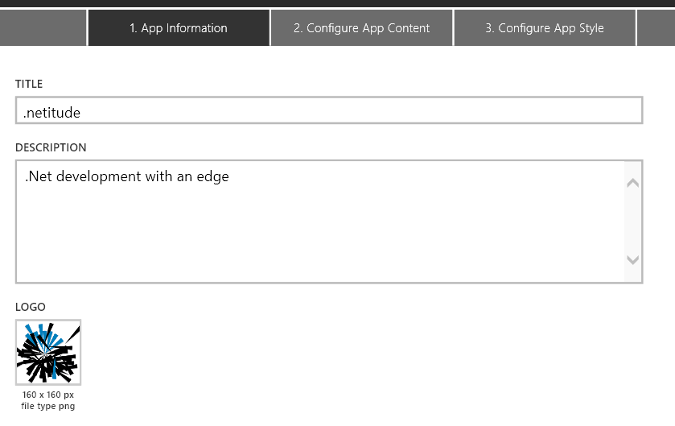Open the 1. App Information tab

[x=179, y=28]
